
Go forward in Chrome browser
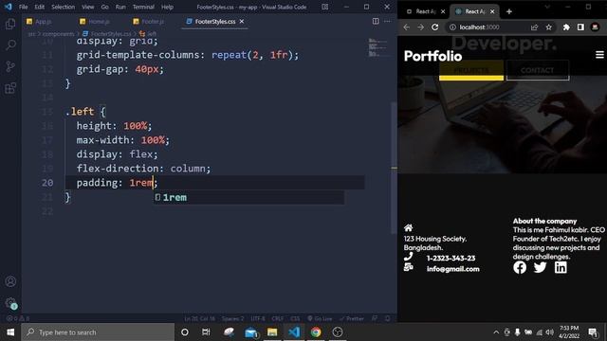click(x=421, y=27)
